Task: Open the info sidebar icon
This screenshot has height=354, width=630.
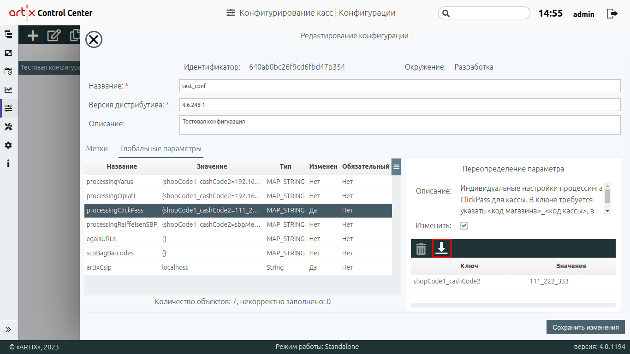Action: (x=8, y=163)
